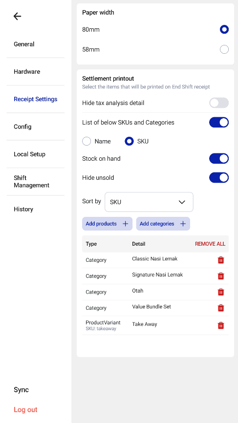The height and width of the screenshot is (423, 238).
Task: Select the 58mm paper width
Action: point(224,49)
